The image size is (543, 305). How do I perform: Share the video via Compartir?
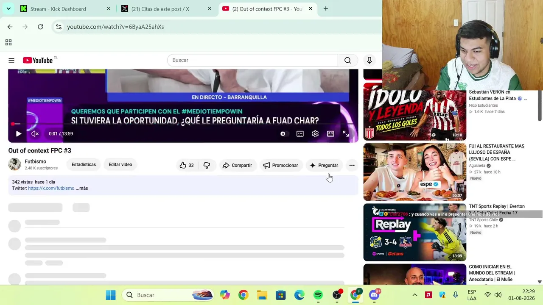(237, 165)
